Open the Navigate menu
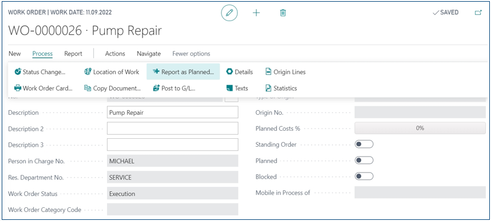This screenshot has width=491, height=221. coord(149,54)
